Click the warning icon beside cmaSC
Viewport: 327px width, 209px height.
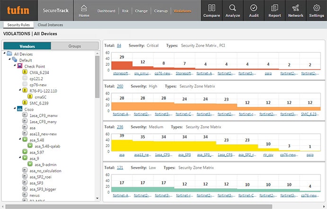pos(30,96)
